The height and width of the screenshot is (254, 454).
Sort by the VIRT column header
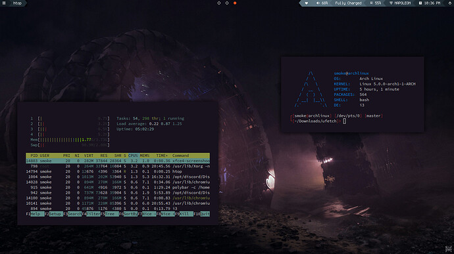[x=89, y=156]
